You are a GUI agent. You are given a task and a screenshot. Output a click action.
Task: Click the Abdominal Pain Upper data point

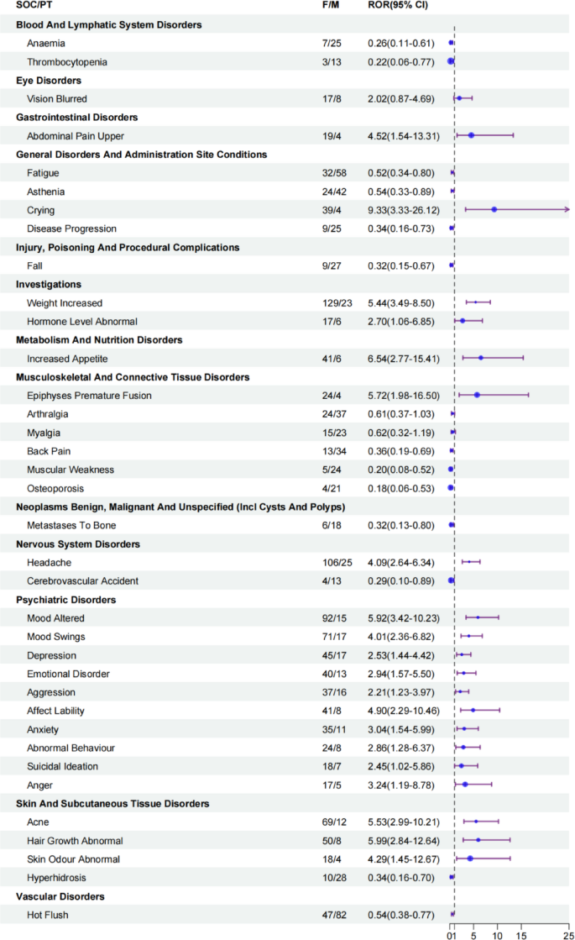[471, 135]
